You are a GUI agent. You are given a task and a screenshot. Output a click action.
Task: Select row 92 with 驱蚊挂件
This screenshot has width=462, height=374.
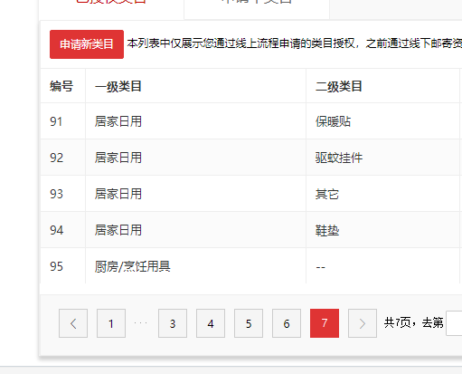pos(251,158)
